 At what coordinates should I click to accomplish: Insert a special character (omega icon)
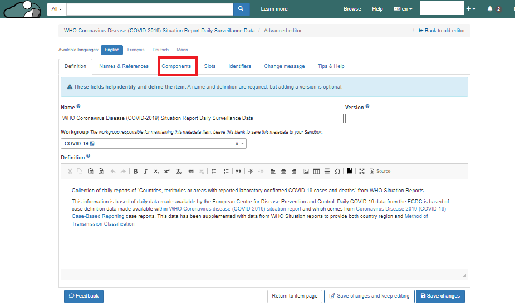[337, 172]
